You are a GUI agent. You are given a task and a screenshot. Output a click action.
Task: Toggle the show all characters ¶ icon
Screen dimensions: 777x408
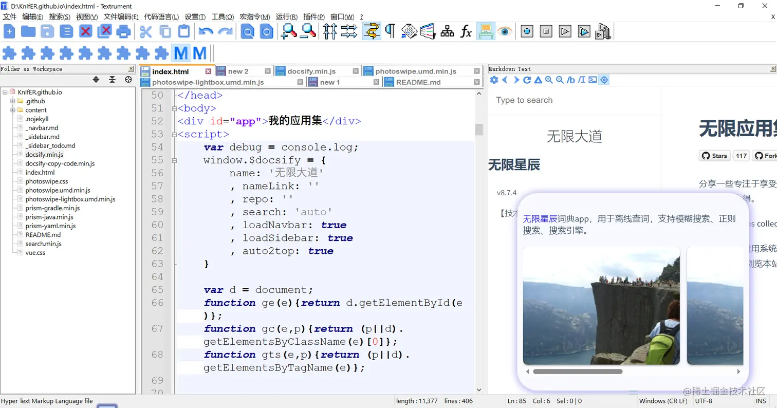(x=390, y=31)
